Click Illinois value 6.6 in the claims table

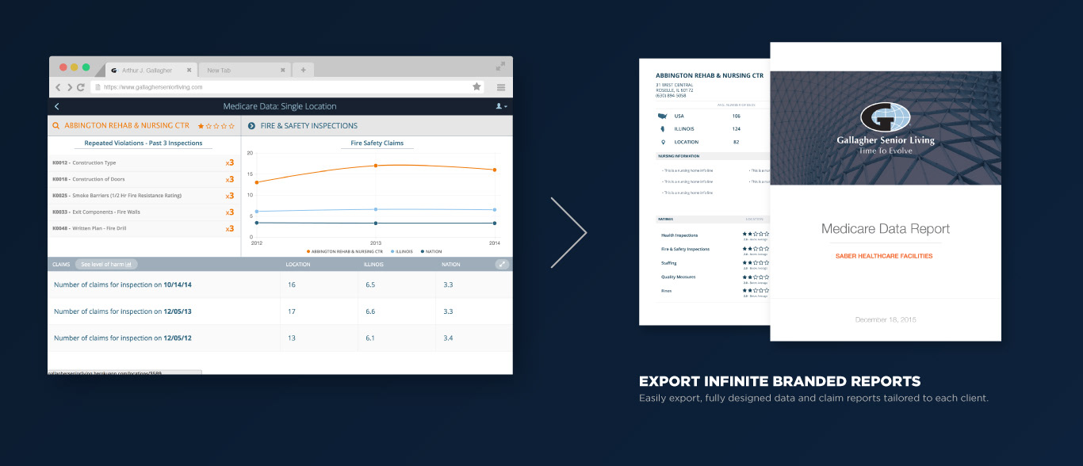click(369, 311)
